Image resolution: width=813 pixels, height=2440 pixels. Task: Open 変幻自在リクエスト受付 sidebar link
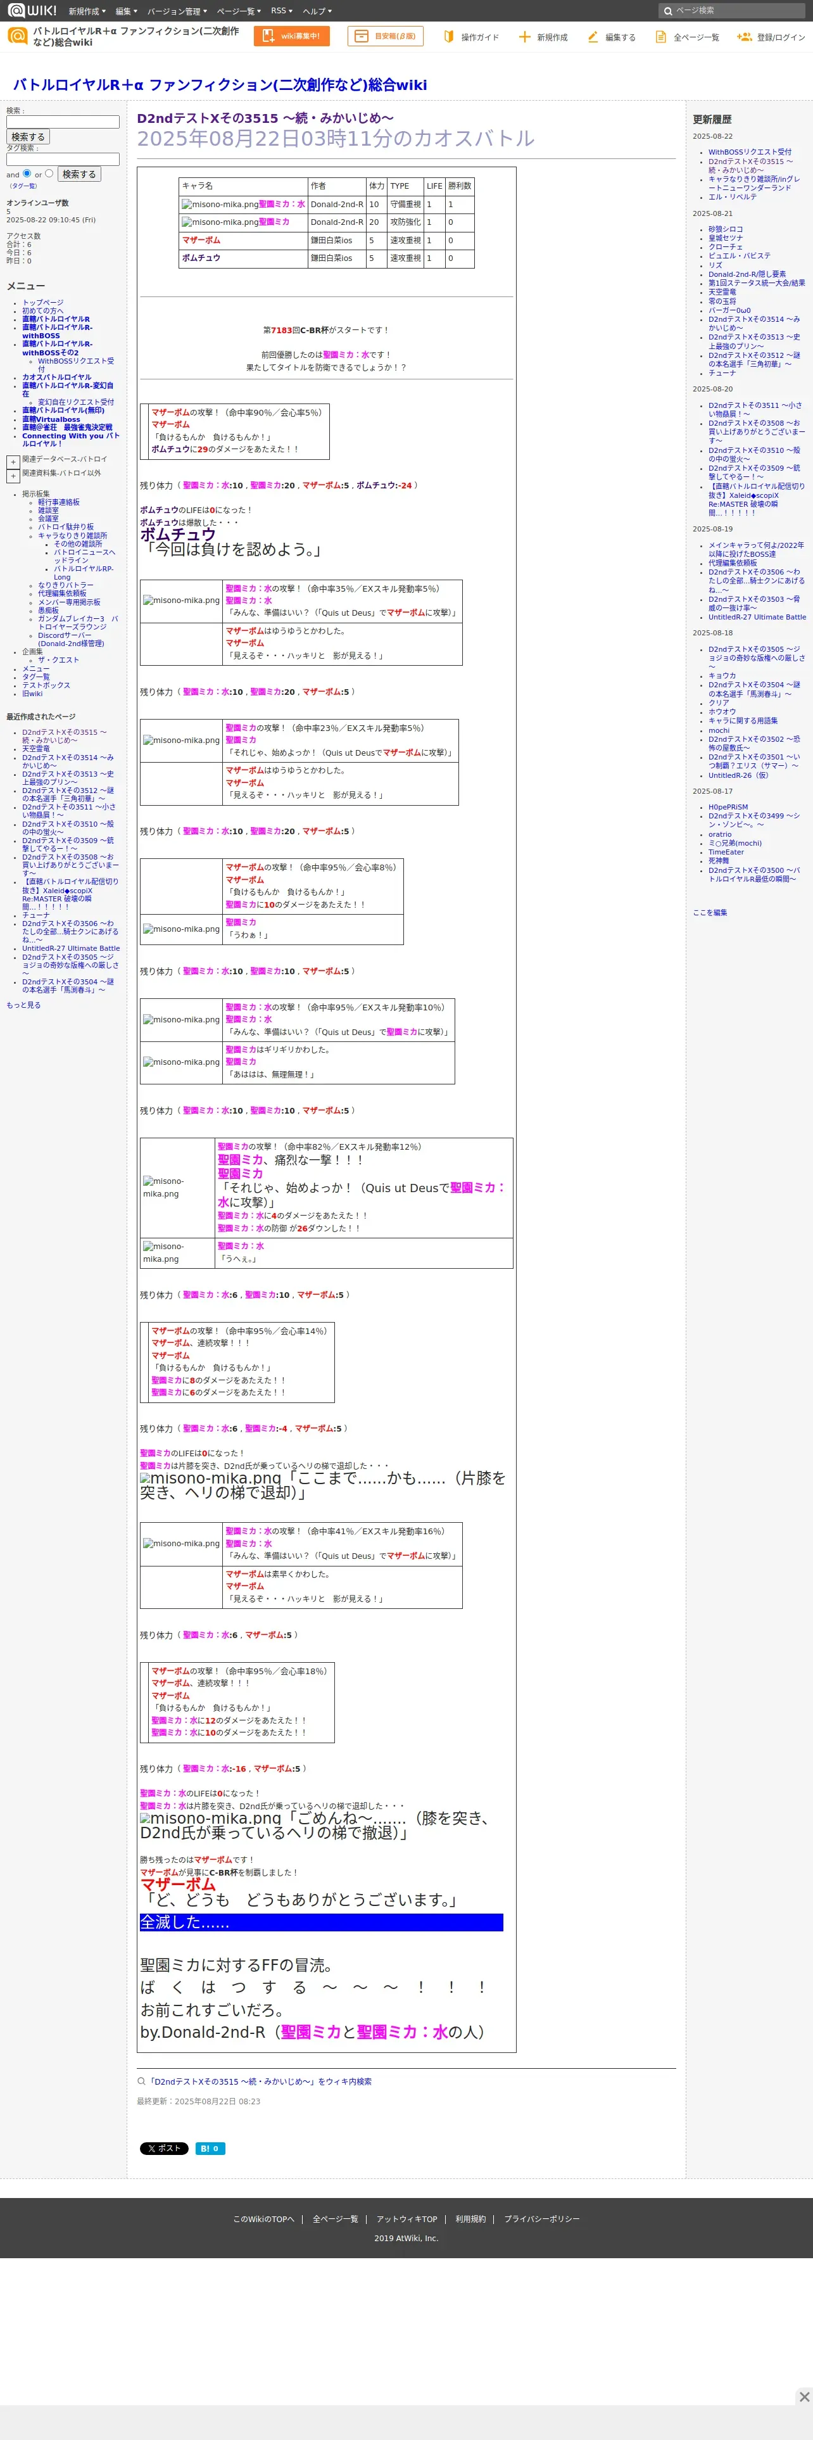[x=76, y=403]
